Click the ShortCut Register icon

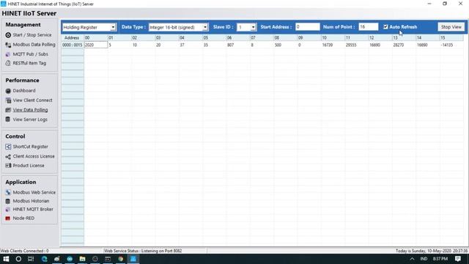tap(8, 147)
